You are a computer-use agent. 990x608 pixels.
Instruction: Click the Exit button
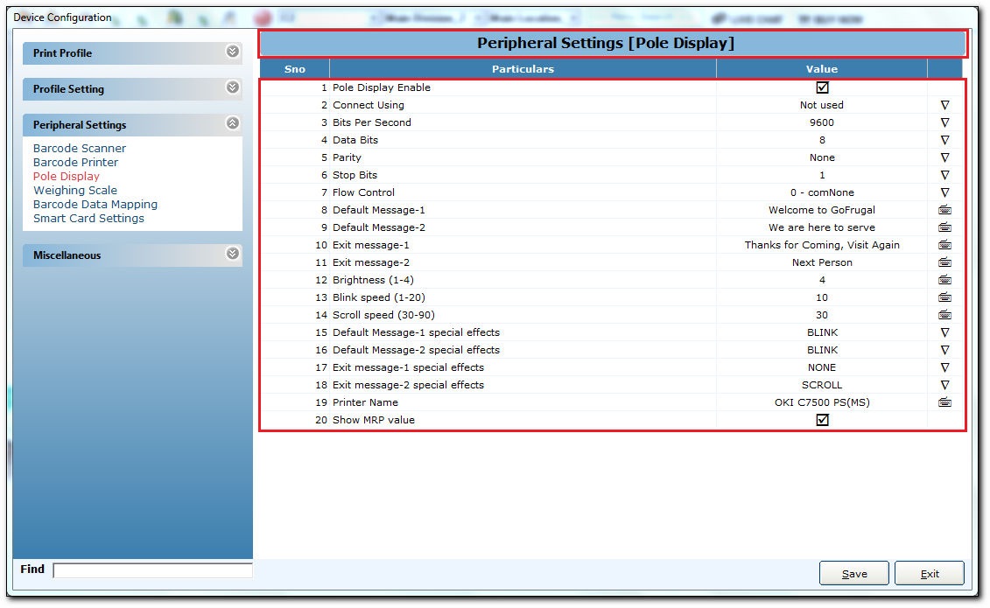(930, 573)
